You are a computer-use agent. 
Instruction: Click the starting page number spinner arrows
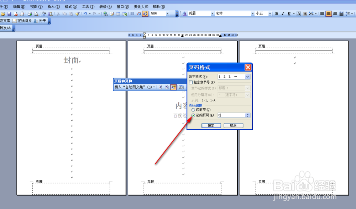point(248,115)
